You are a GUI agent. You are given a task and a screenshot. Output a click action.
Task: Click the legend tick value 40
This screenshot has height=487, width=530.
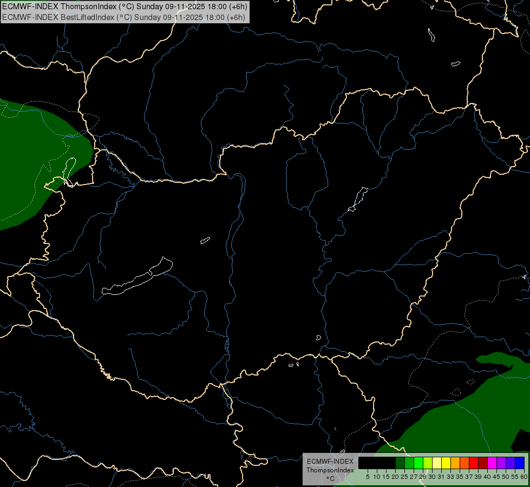[487, 477]
